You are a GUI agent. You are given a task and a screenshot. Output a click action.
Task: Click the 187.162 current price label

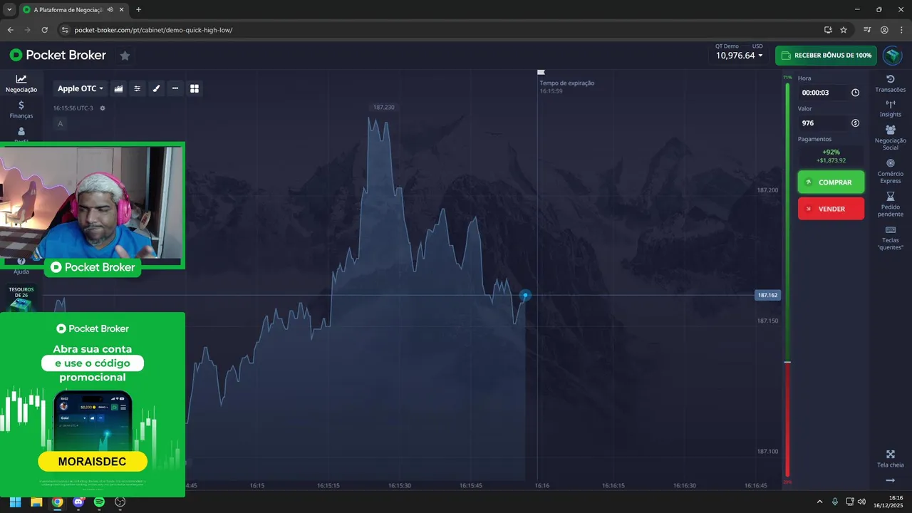767,295
